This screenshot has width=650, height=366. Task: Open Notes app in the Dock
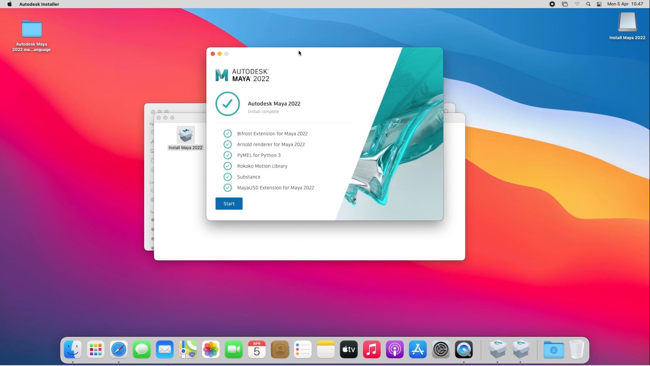[x=326, y=350]
